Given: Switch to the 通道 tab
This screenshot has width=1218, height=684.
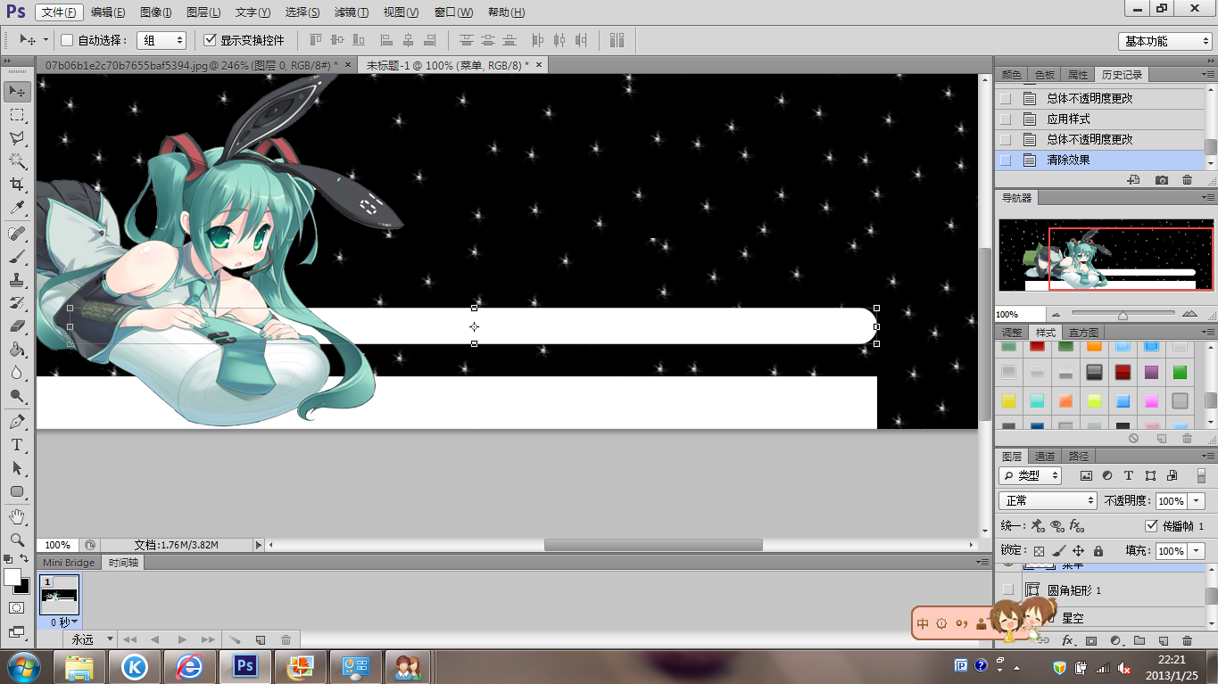Looking at the screenshot, I should [1045, 457].
